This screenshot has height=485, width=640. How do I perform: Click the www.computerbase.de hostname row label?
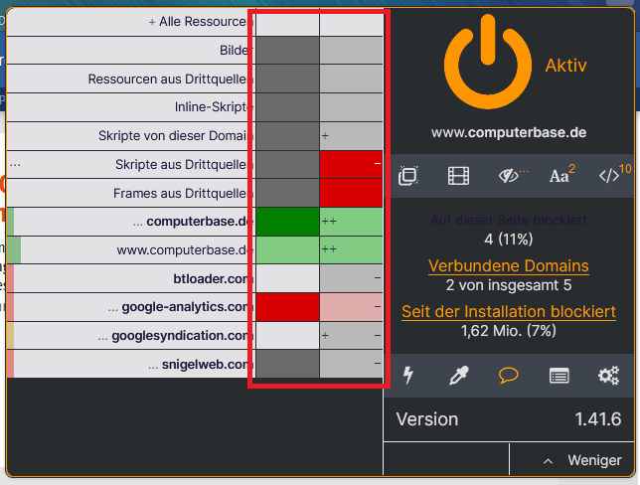coord(183,249)
